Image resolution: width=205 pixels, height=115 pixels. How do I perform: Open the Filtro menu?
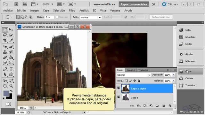[x=72, y=11]
